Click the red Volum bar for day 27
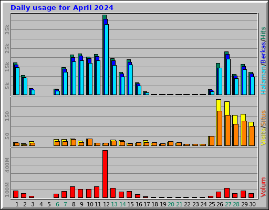The image size is (269, 210). [227, 193]
